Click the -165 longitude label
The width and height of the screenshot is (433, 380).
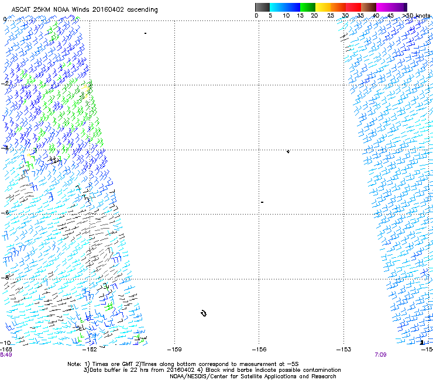tap(6, 350)
